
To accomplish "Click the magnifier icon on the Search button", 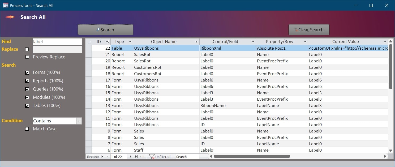I will (x=98, y=29).
